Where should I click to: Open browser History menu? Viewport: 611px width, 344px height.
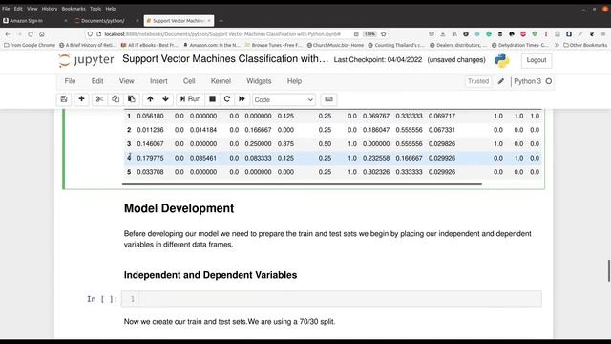coord(49,9)
